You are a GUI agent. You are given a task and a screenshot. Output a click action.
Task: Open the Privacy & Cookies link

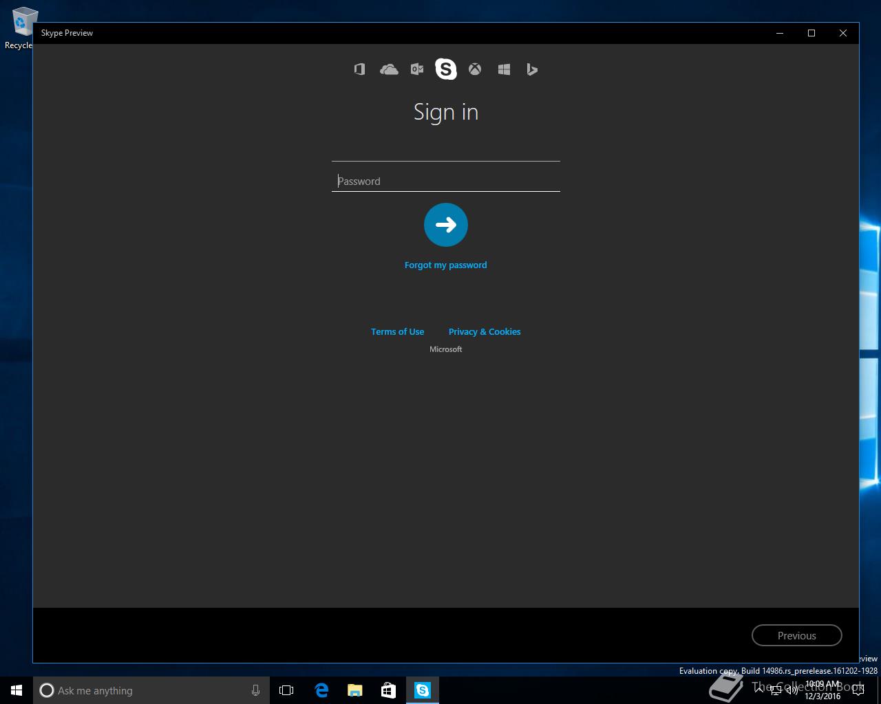coord(485,331)
